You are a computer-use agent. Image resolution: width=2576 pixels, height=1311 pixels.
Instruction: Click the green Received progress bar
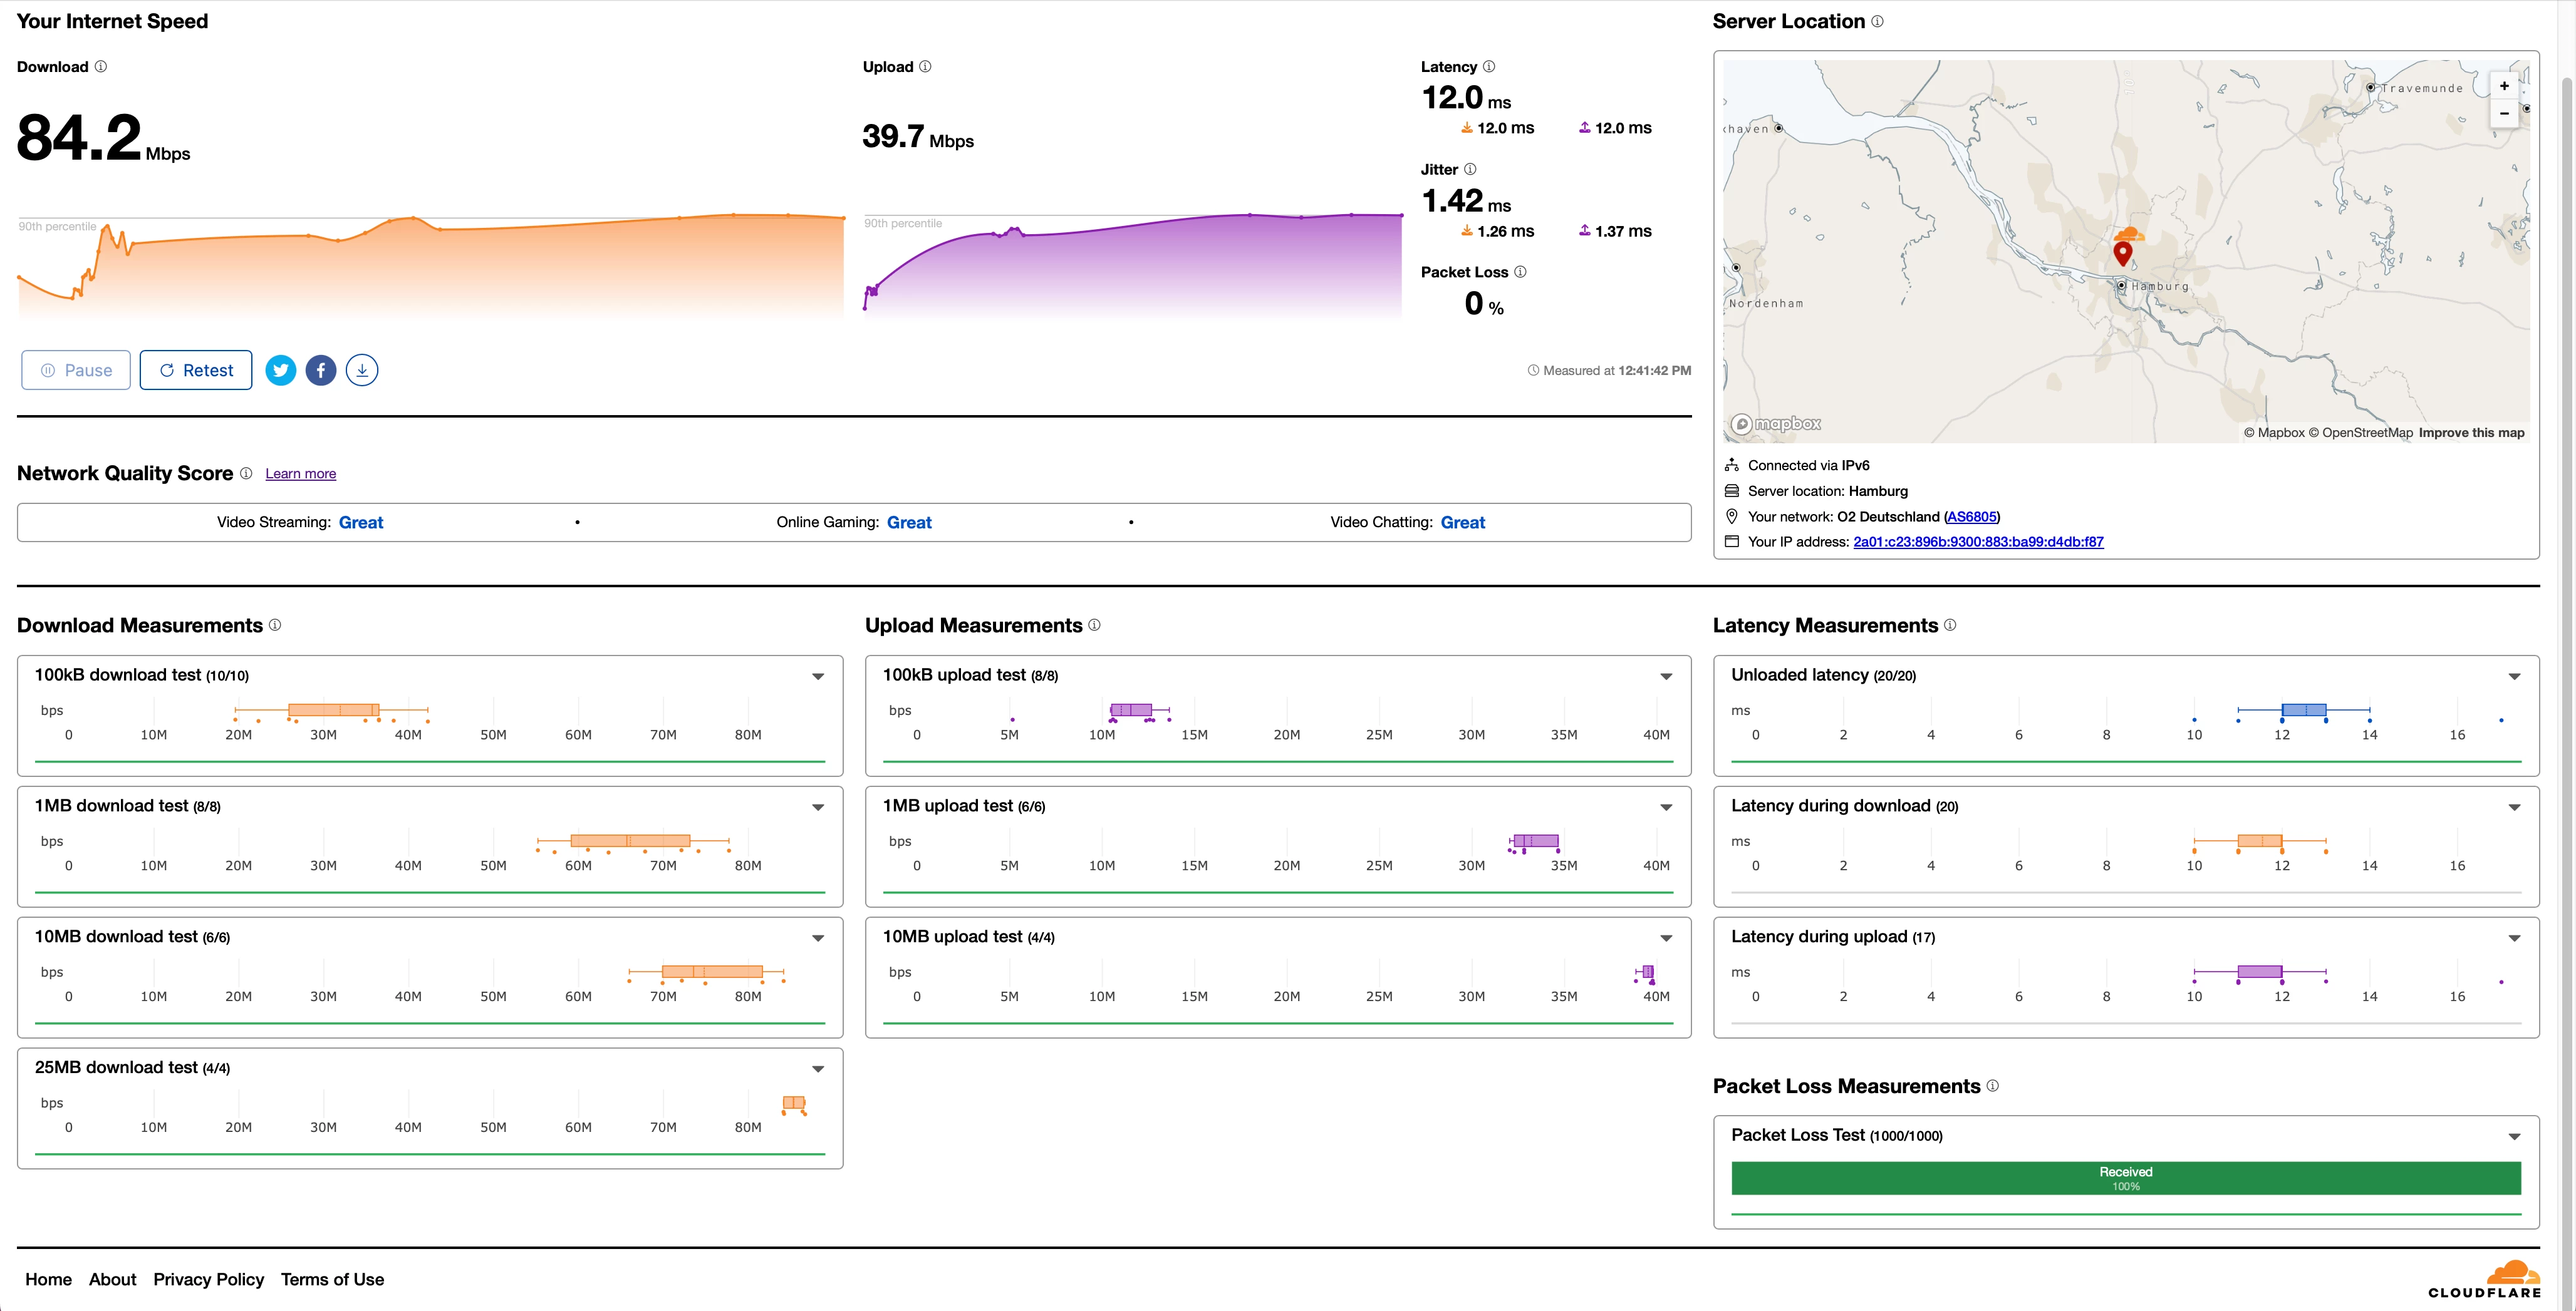[x=2125, y=1178]
